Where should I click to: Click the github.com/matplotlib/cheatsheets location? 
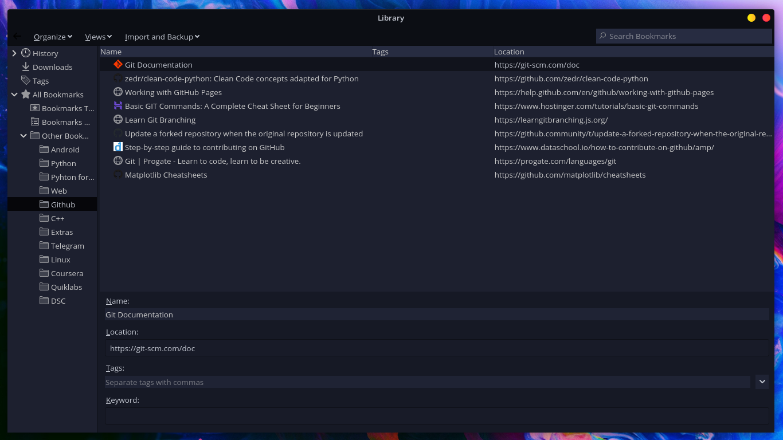pyautogui.click(x=570, y=175)
